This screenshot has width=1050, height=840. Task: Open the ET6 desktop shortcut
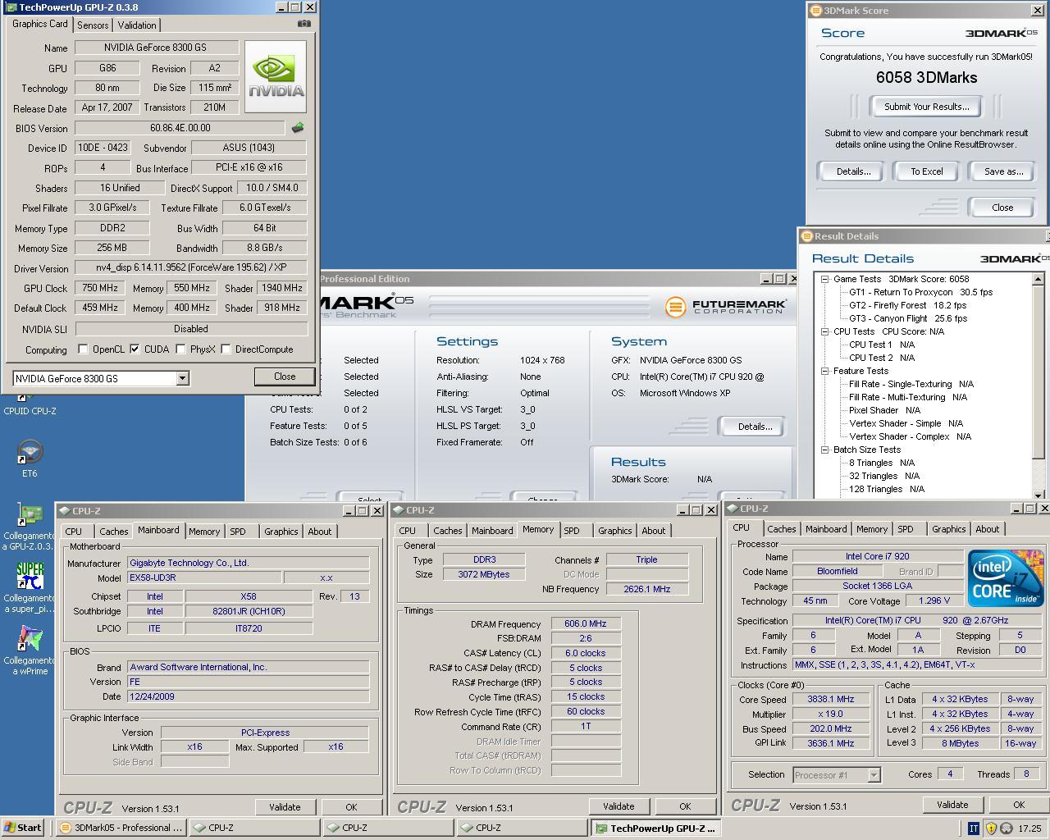pyautogui.click(x=30, y=458)
